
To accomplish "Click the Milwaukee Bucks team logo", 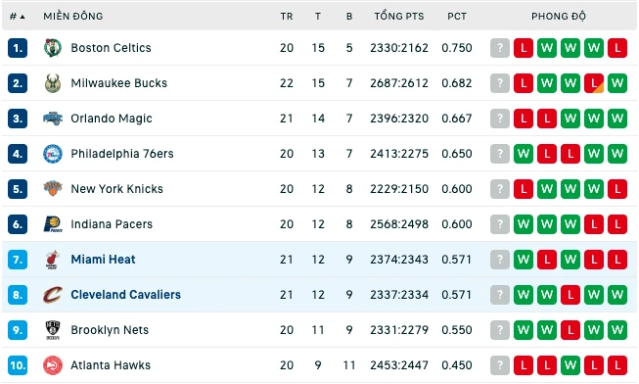I will 53,83.
